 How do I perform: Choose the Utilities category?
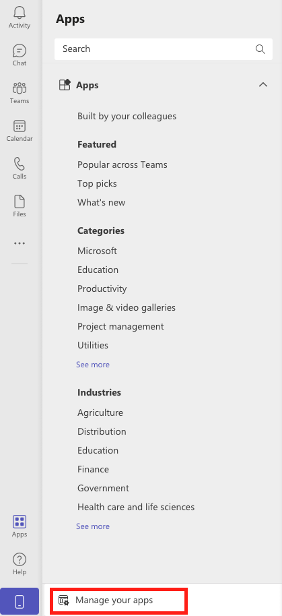93,345
